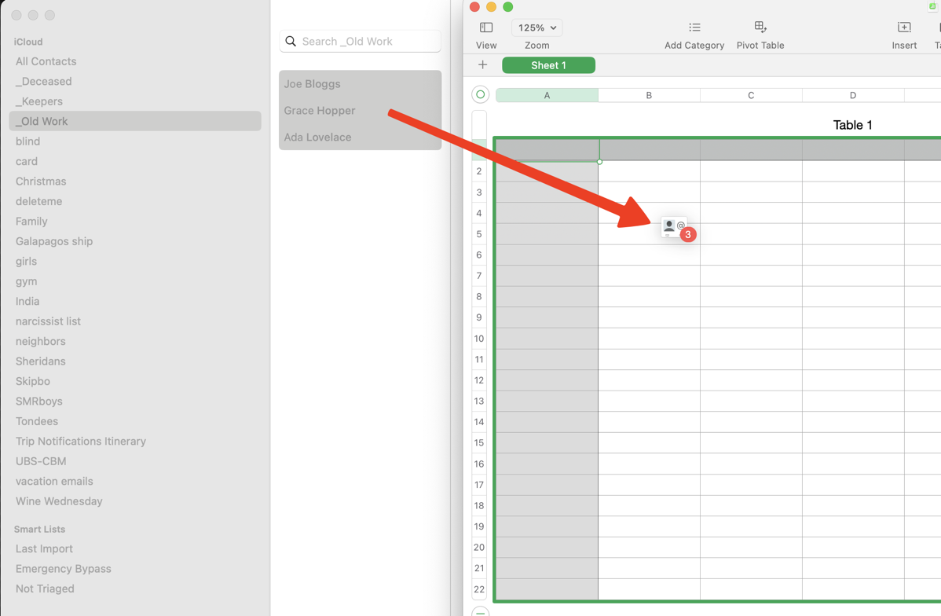Add a new sheet with the plus icon
The width and height of the screenshot is (941, 616).
click(x=482, y=65)
